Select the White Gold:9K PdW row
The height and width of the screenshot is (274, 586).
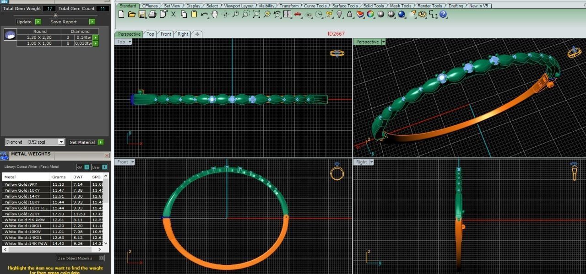[x=53, y=220]
